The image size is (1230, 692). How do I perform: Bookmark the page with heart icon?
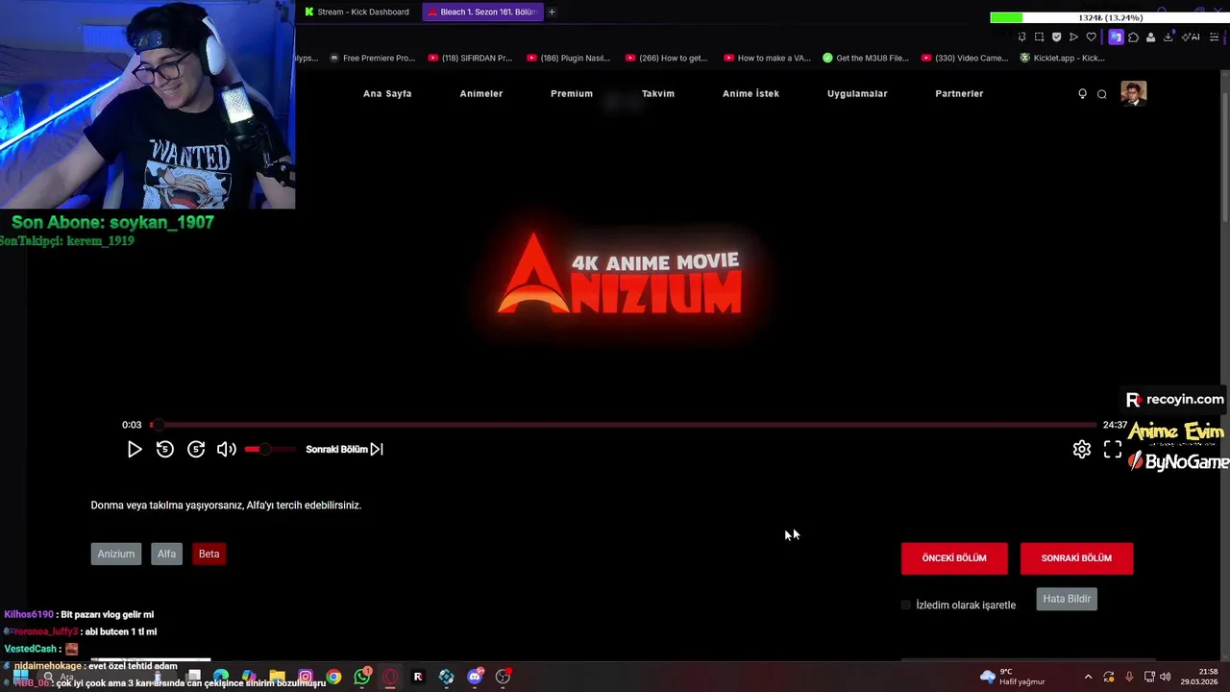[1091, 37]
